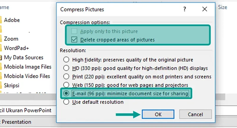The width and height of the screenshot is (237, 128).
Task: Uncheck Delete cropped areas of pictures
Action: point(74,40)
